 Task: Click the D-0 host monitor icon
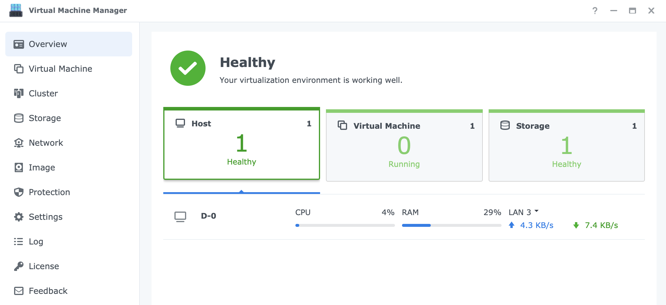(180, 217)
